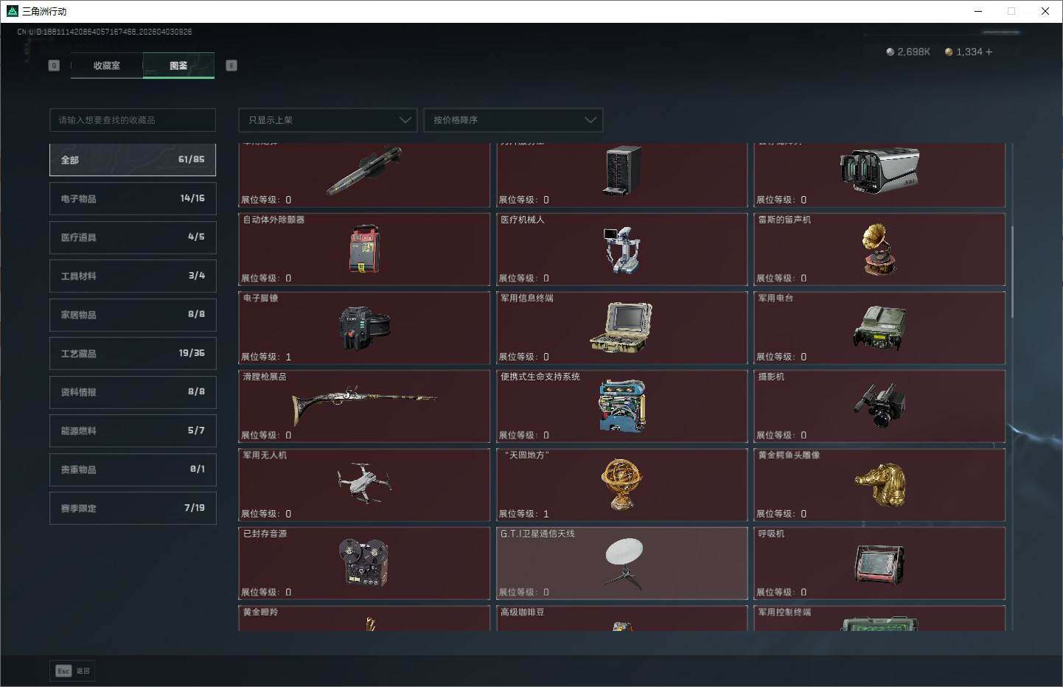Image resolution: width=1063 pixels, height=687 pixels.
Task: Click the coin icon beside 2,698K
Action: (890, 52)
